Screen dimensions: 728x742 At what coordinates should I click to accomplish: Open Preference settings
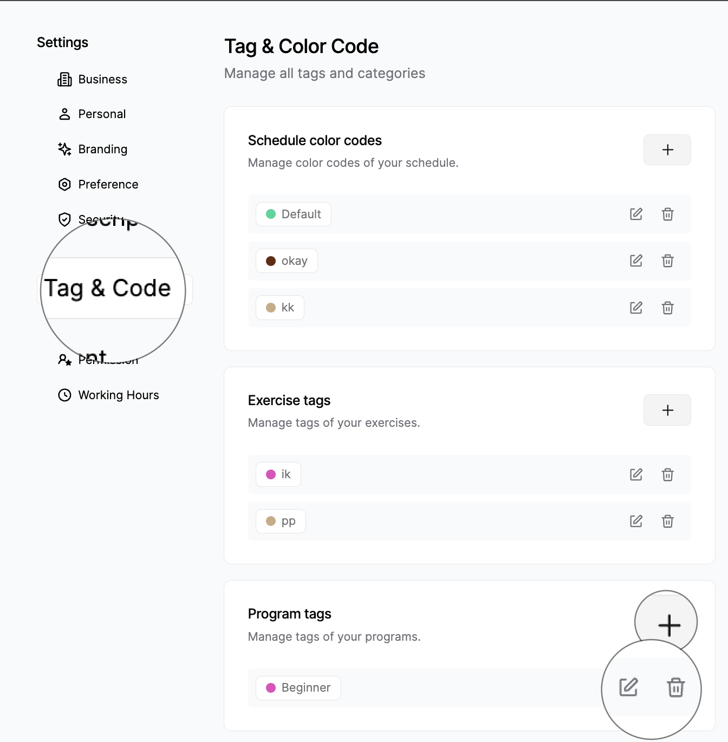click(x=108, y=184)
